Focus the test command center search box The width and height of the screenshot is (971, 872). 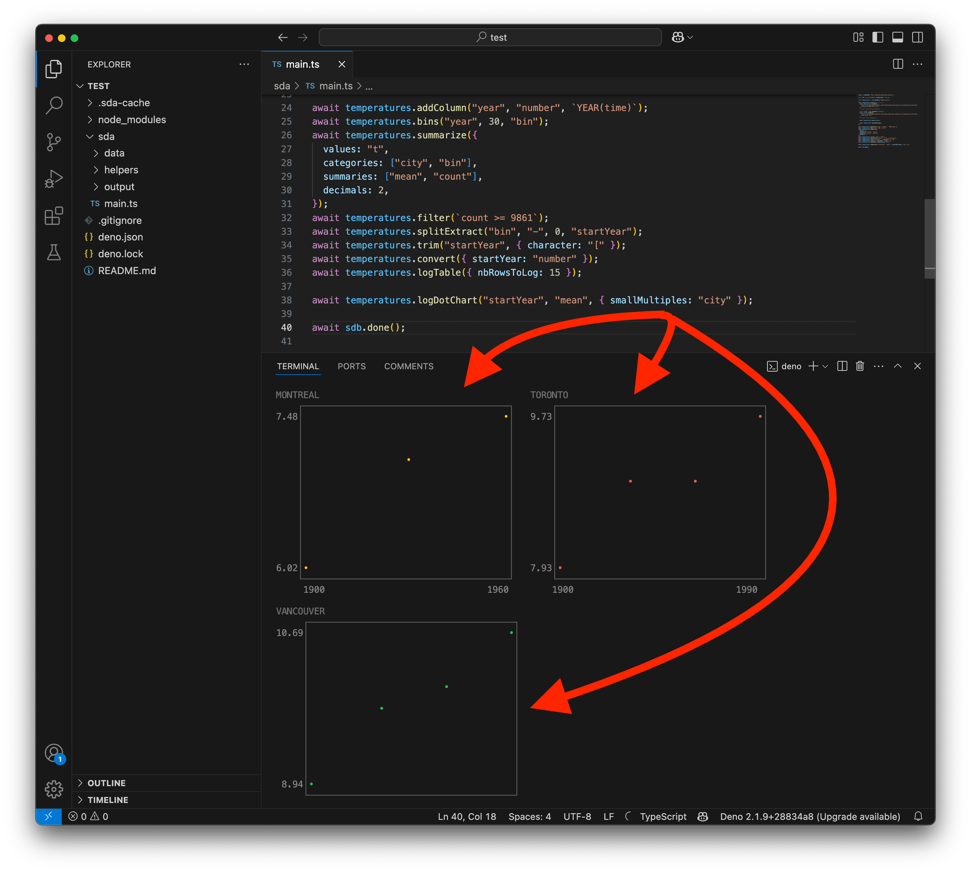[490, 38]
